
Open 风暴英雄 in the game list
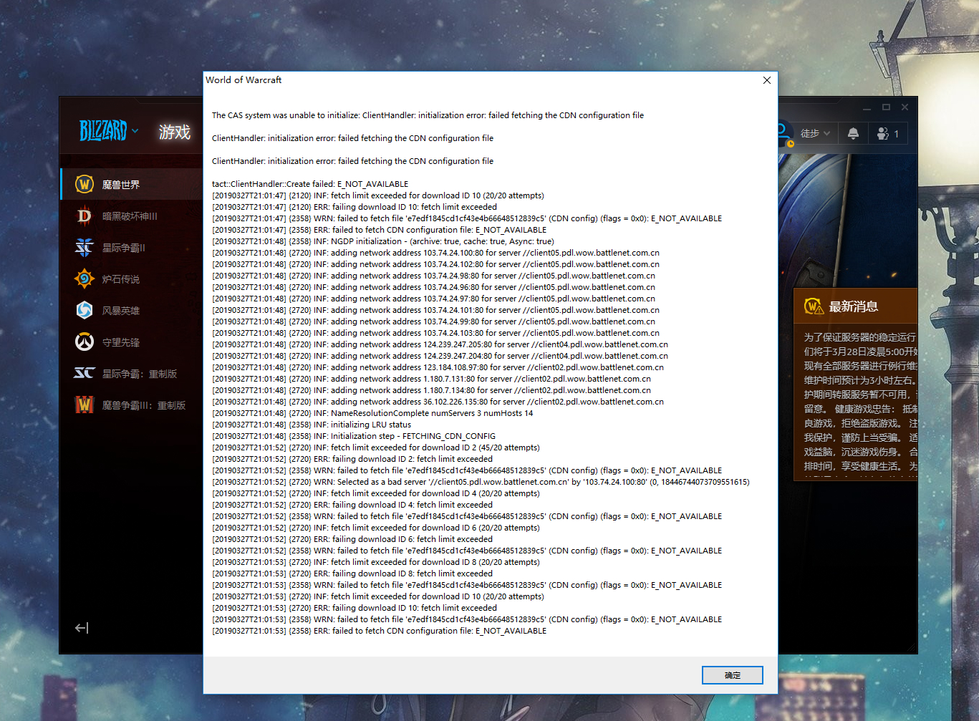pyautogui.click(x=121, y=311)
